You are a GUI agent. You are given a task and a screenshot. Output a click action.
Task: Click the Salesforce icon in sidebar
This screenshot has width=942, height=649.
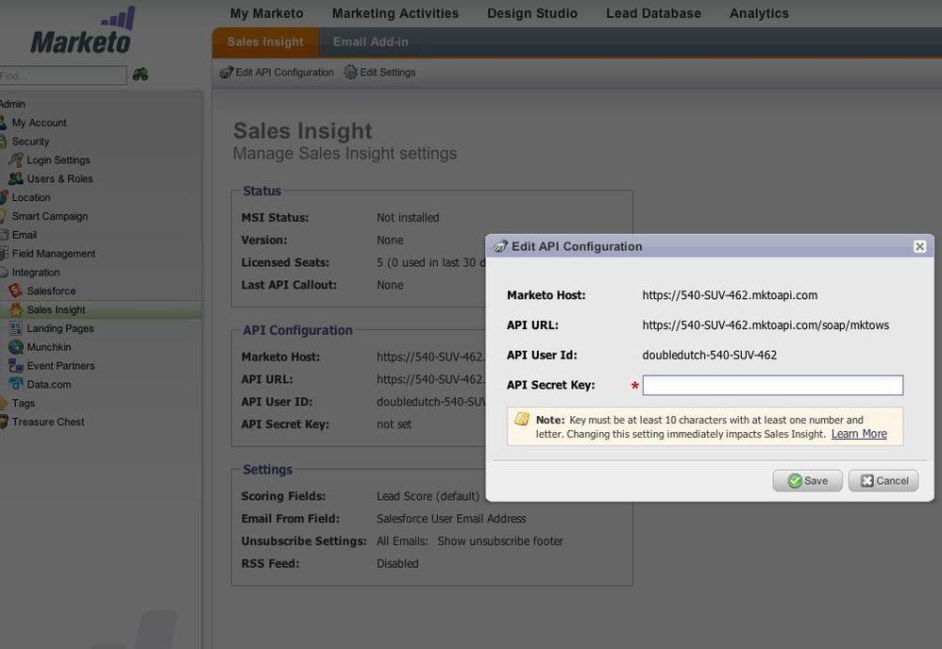pos(16,291)
